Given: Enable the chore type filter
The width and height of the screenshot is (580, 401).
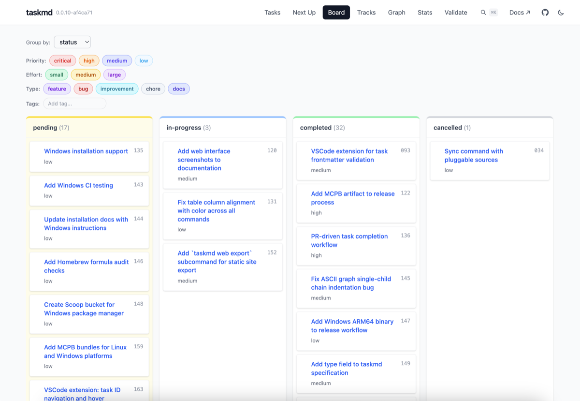Looking at the screenshot, I should pyautogui.click(x=153, y=89).
